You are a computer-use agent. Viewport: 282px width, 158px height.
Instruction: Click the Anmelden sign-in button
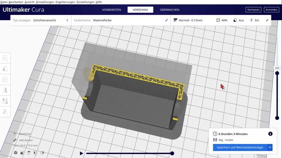271,10
